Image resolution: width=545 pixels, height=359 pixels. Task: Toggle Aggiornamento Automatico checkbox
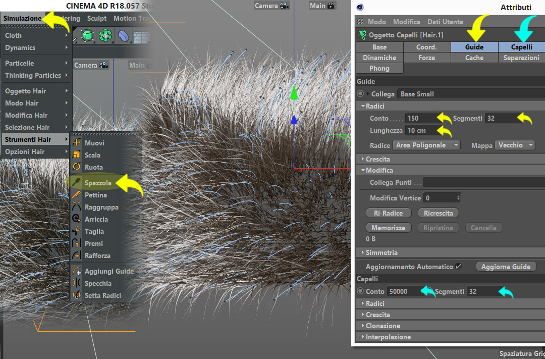point(458,267)
